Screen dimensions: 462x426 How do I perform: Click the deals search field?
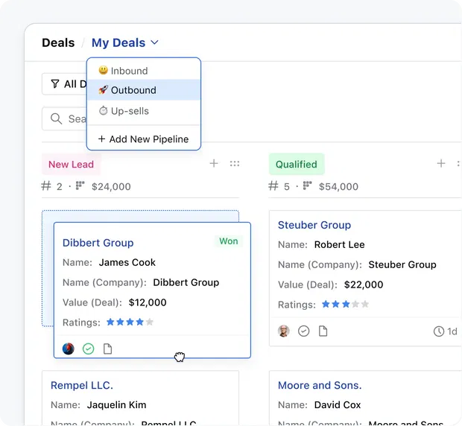[x=64, y=118]
